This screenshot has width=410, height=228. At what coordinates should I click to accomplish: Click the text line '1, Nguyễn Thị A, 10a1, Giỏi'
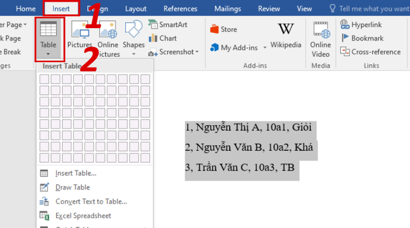tap(248, 128)
